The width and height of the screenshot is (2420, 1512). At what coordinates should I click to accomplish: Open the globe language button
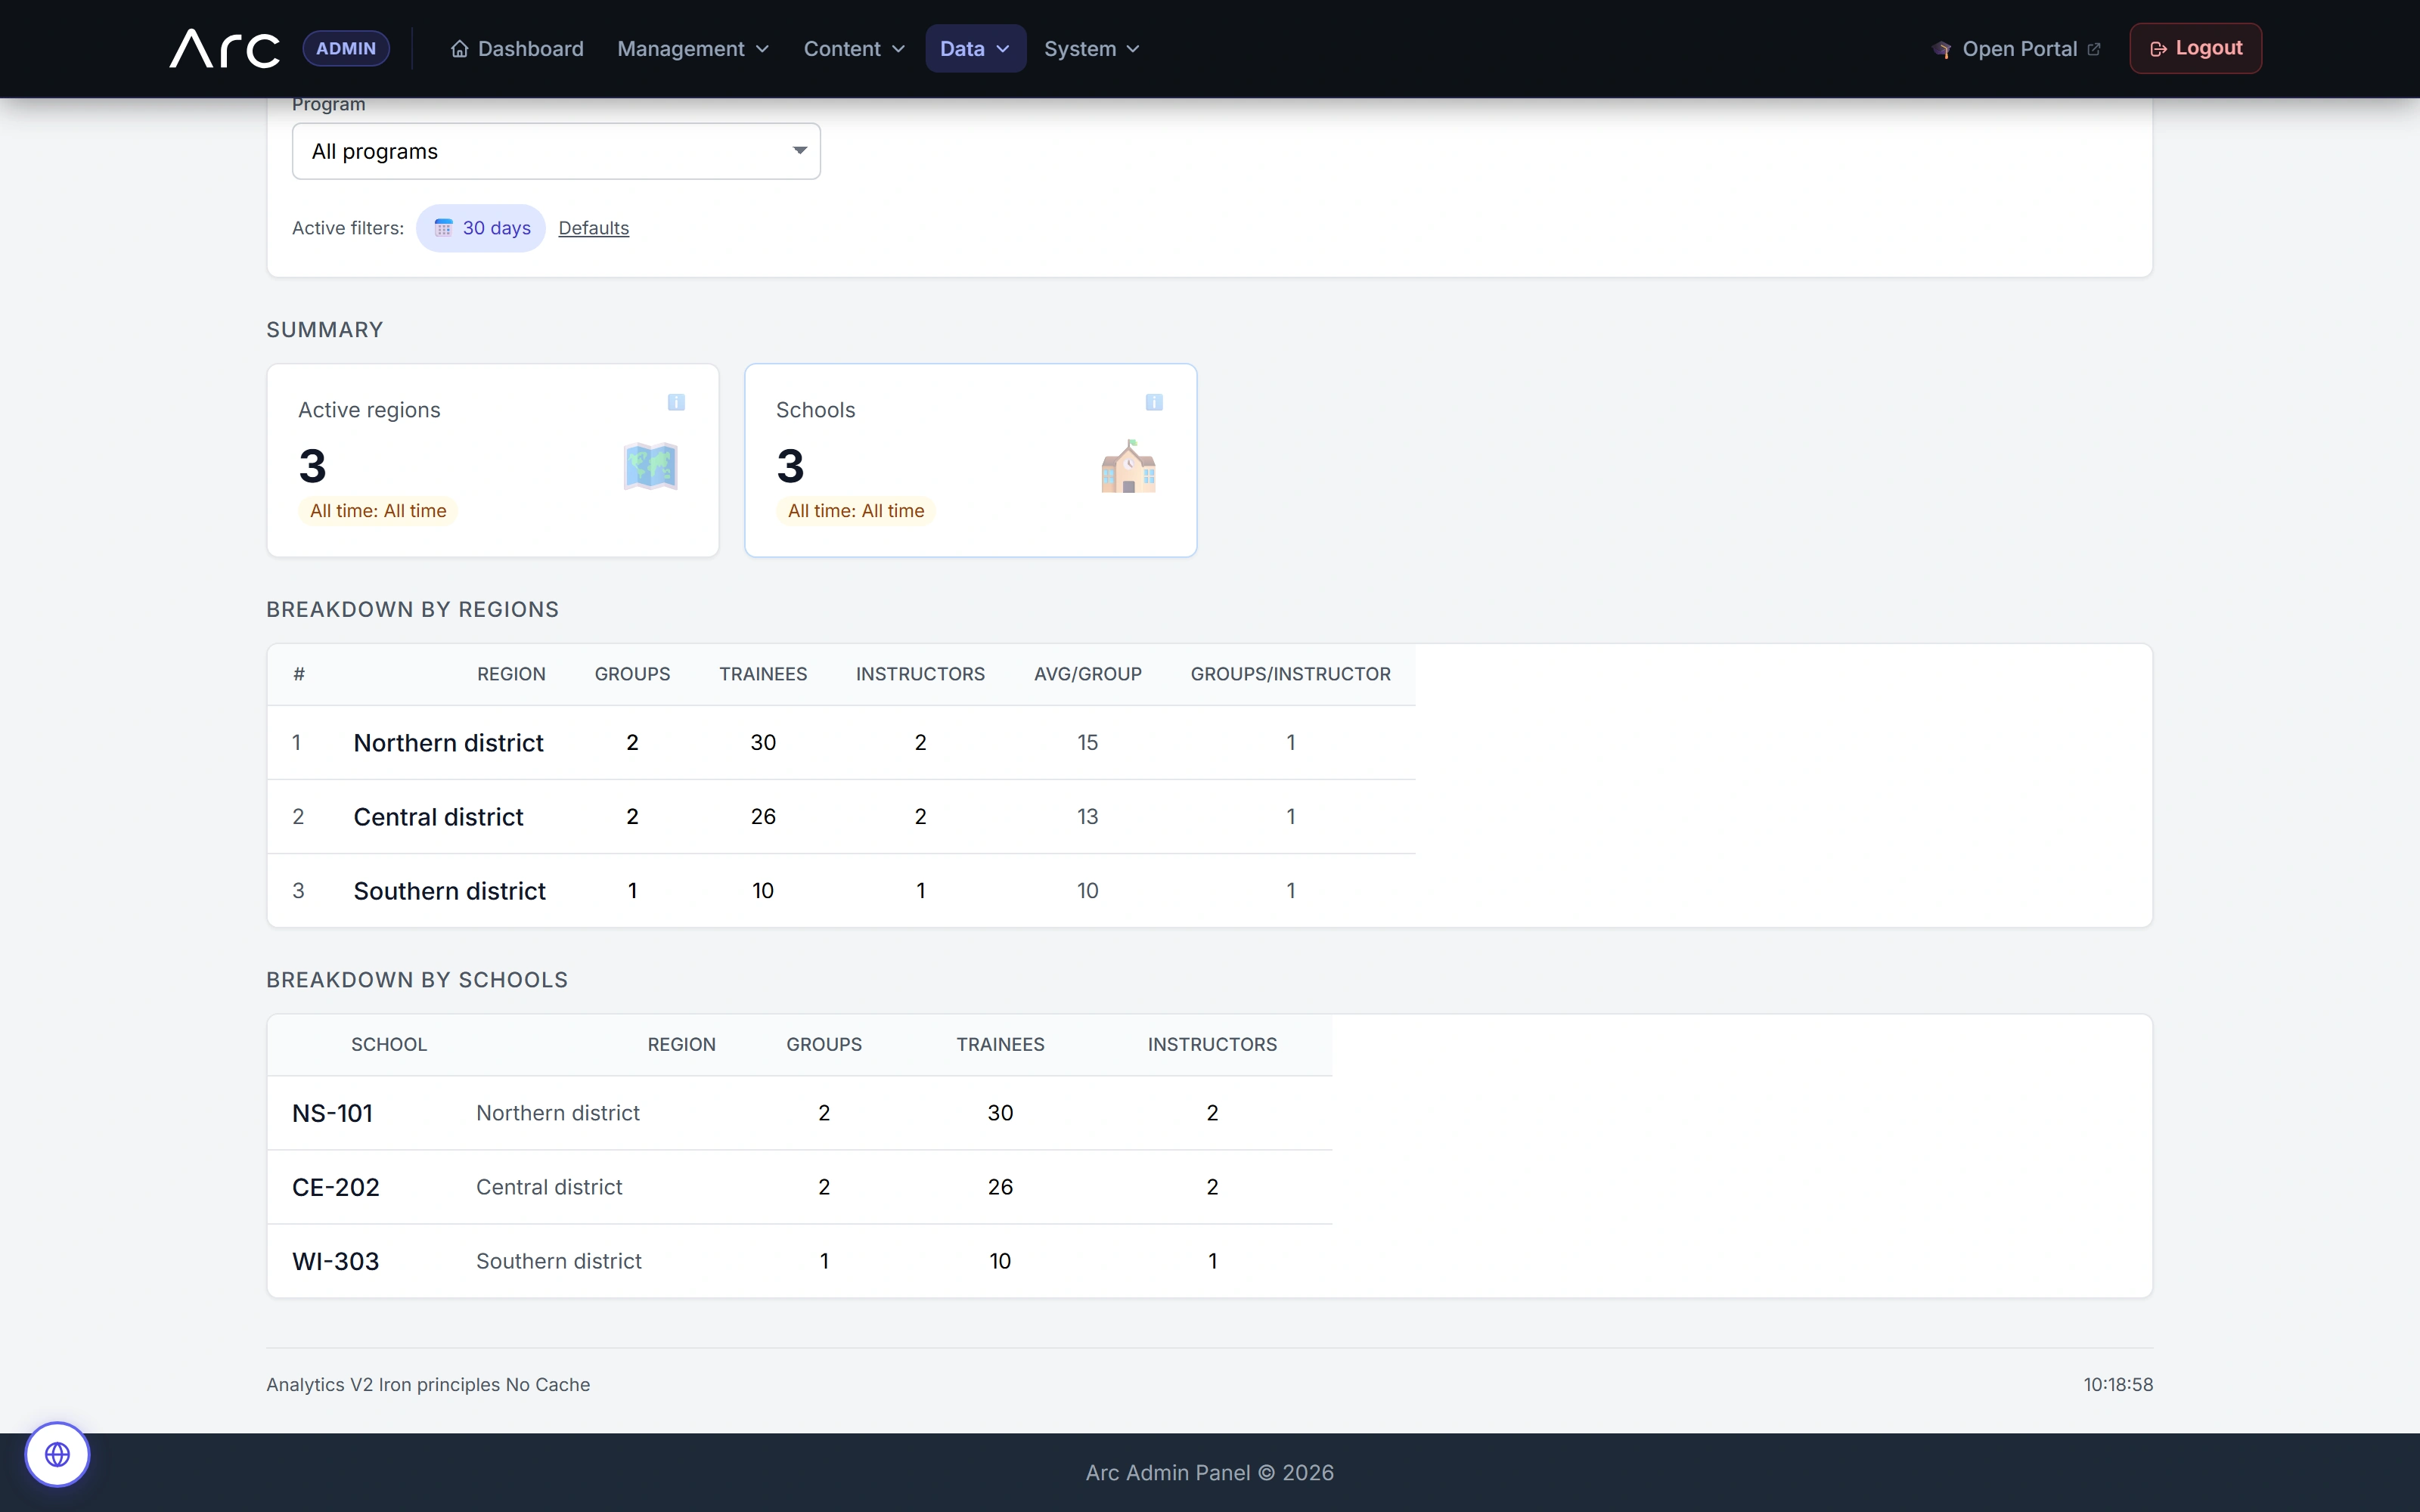(x=58, y=1454)
